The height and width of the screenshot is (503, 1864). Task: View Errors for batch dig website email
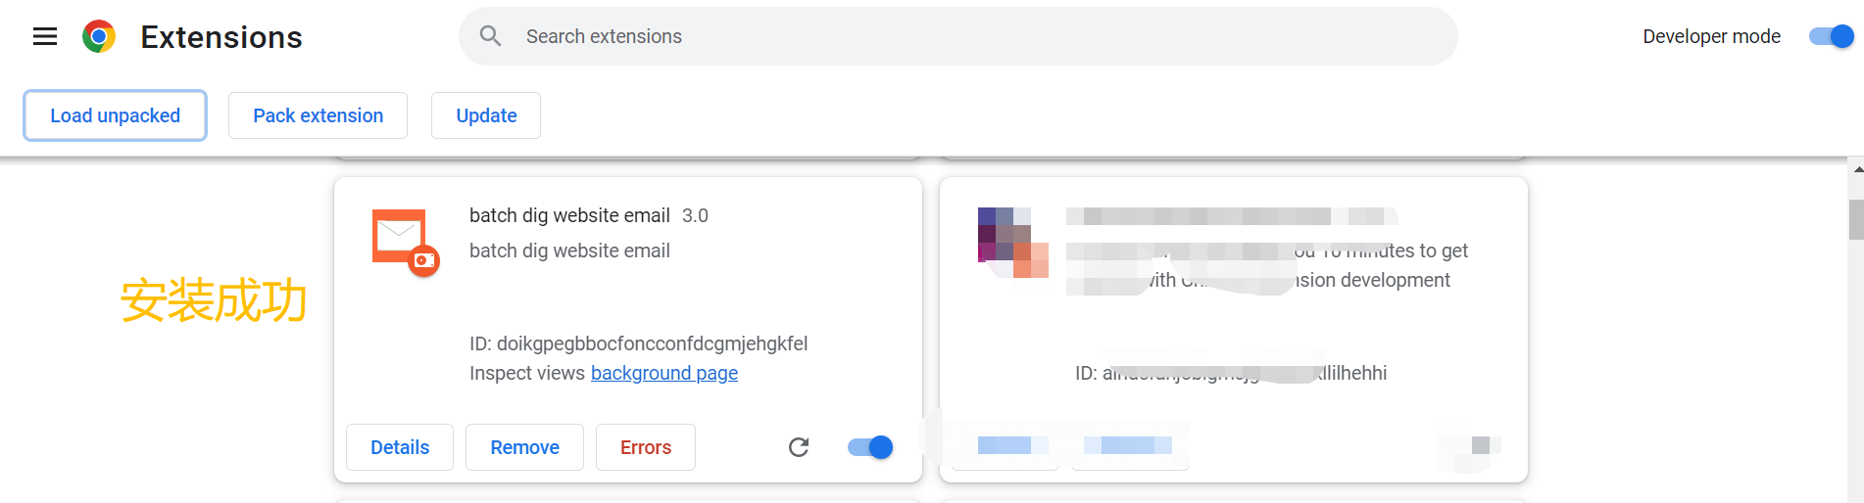[x=646, y=447]
